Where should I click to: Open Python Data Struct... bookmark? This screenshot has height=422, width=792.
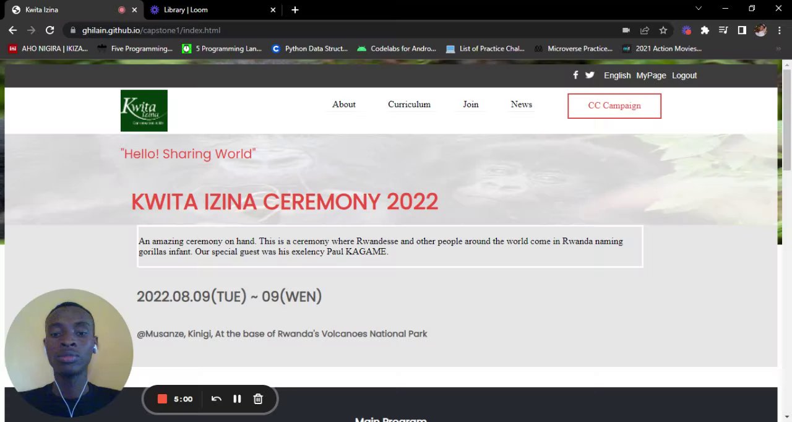[x=310, y=48]
